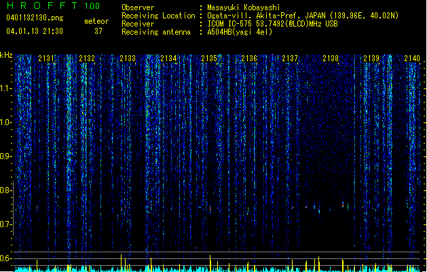
Task: Click the 2131 time marker
Action: 46,58
